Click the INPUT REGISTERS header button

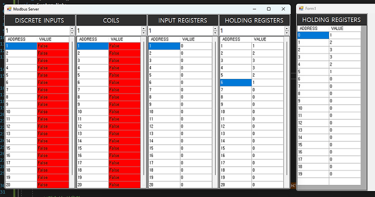click(182, 20)
